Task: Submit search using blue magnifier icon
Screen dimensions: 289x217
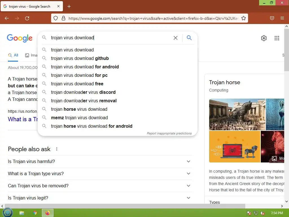Action: 189,38
